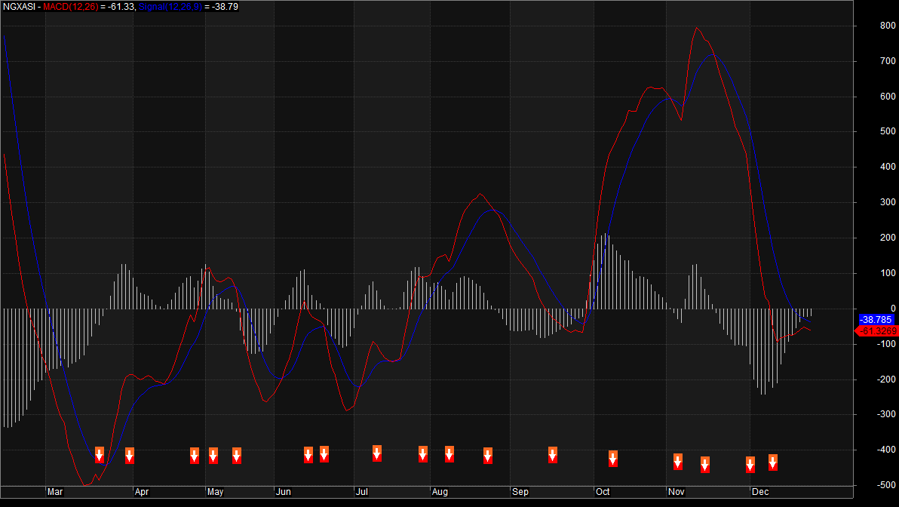Screen dimensions: 899x507
Task: Select the mid-May down-arrow signal marker
Action: (237, 456)
